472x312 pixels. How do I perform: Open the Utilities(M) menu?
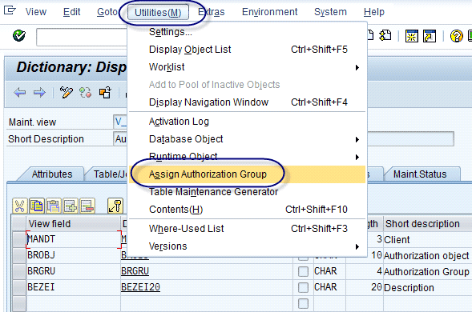pyautogui.click(x=158, y=12)
